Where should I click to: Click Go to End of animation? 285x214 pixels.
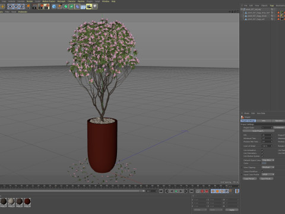click(x=191, y=191)
